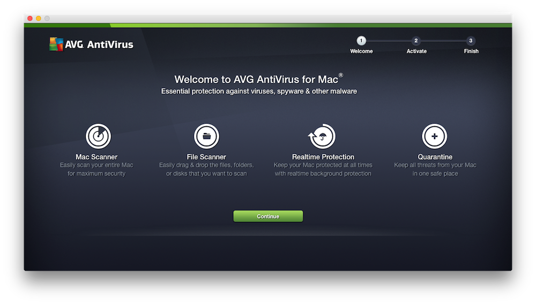The height and width of the screenshot is (305, 536).
Task: Click the File Scanner folder icon
Action: point(206,136)
